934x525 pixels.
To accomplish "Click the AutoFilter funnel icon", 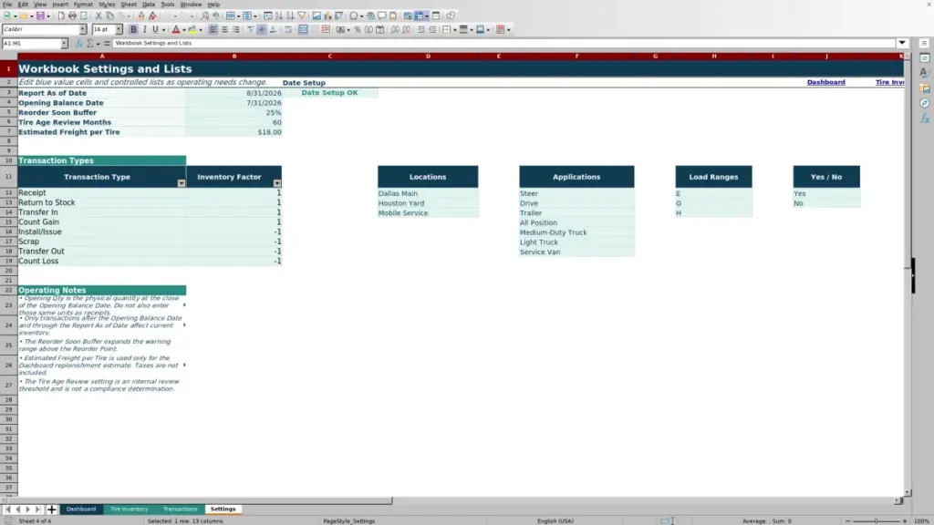I will 302,16.
